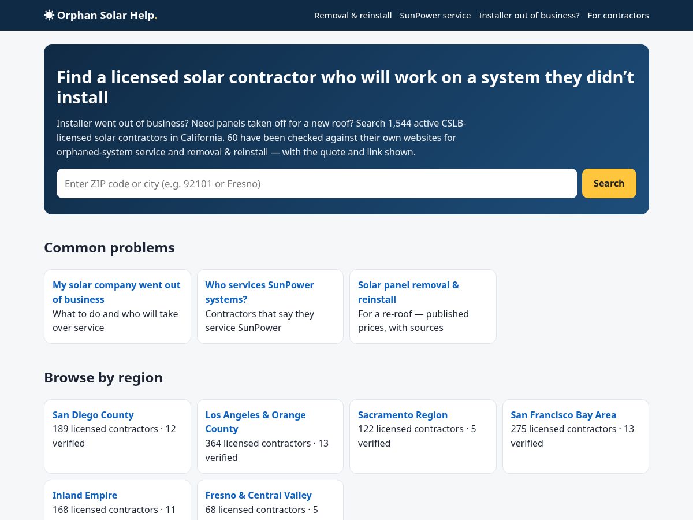Click 'What to do and who will take over service'
This screenshot has height=520, width=693.
pos(115,321)
